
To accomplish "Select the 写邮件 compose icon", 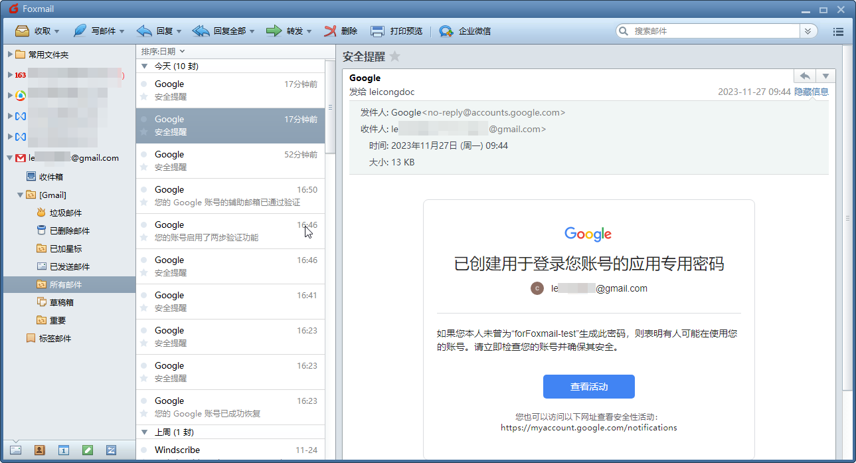I will [x=80, y=31].
